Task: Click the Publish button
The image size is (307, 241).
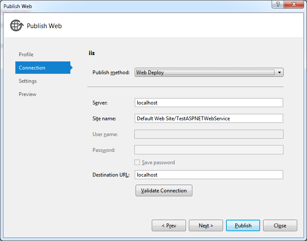Action: coord(243,226)
